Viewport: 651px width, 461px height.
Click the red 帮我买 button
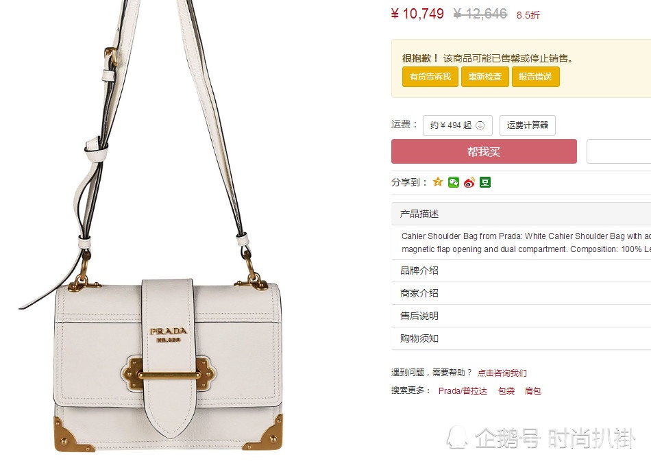pos(484,151)
